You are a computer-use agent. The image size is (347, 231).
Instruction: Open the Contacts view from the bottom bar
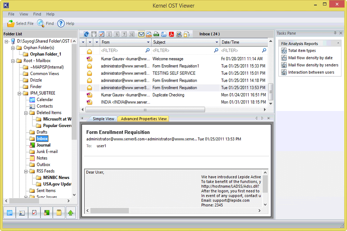click(x=22, y=212)
